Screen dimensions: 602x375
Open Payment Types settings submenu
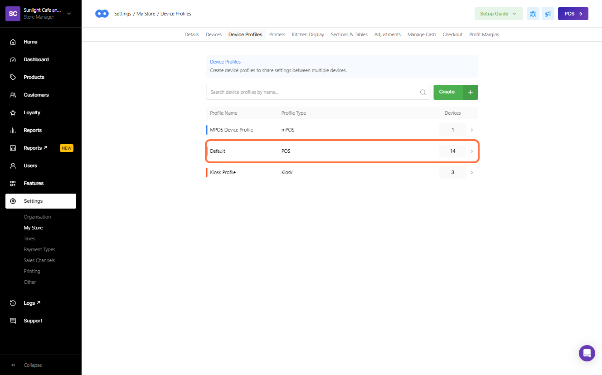pos(39,249)
